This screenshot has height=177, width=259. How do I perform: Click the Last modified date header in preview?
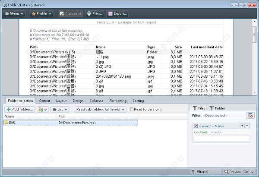point(207,47)
